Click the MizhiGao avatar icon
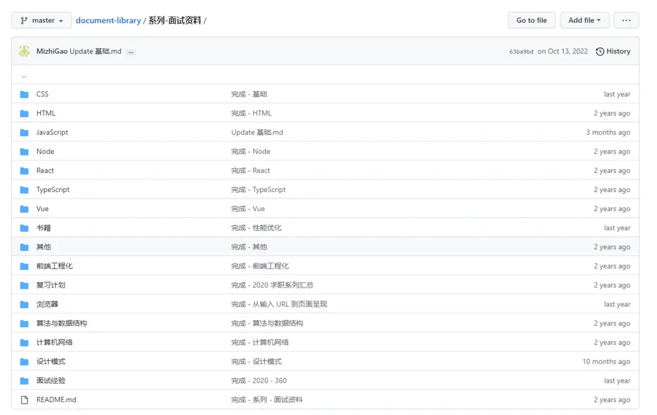This screenshot has height=415, width=657. (x=25, y=51)
